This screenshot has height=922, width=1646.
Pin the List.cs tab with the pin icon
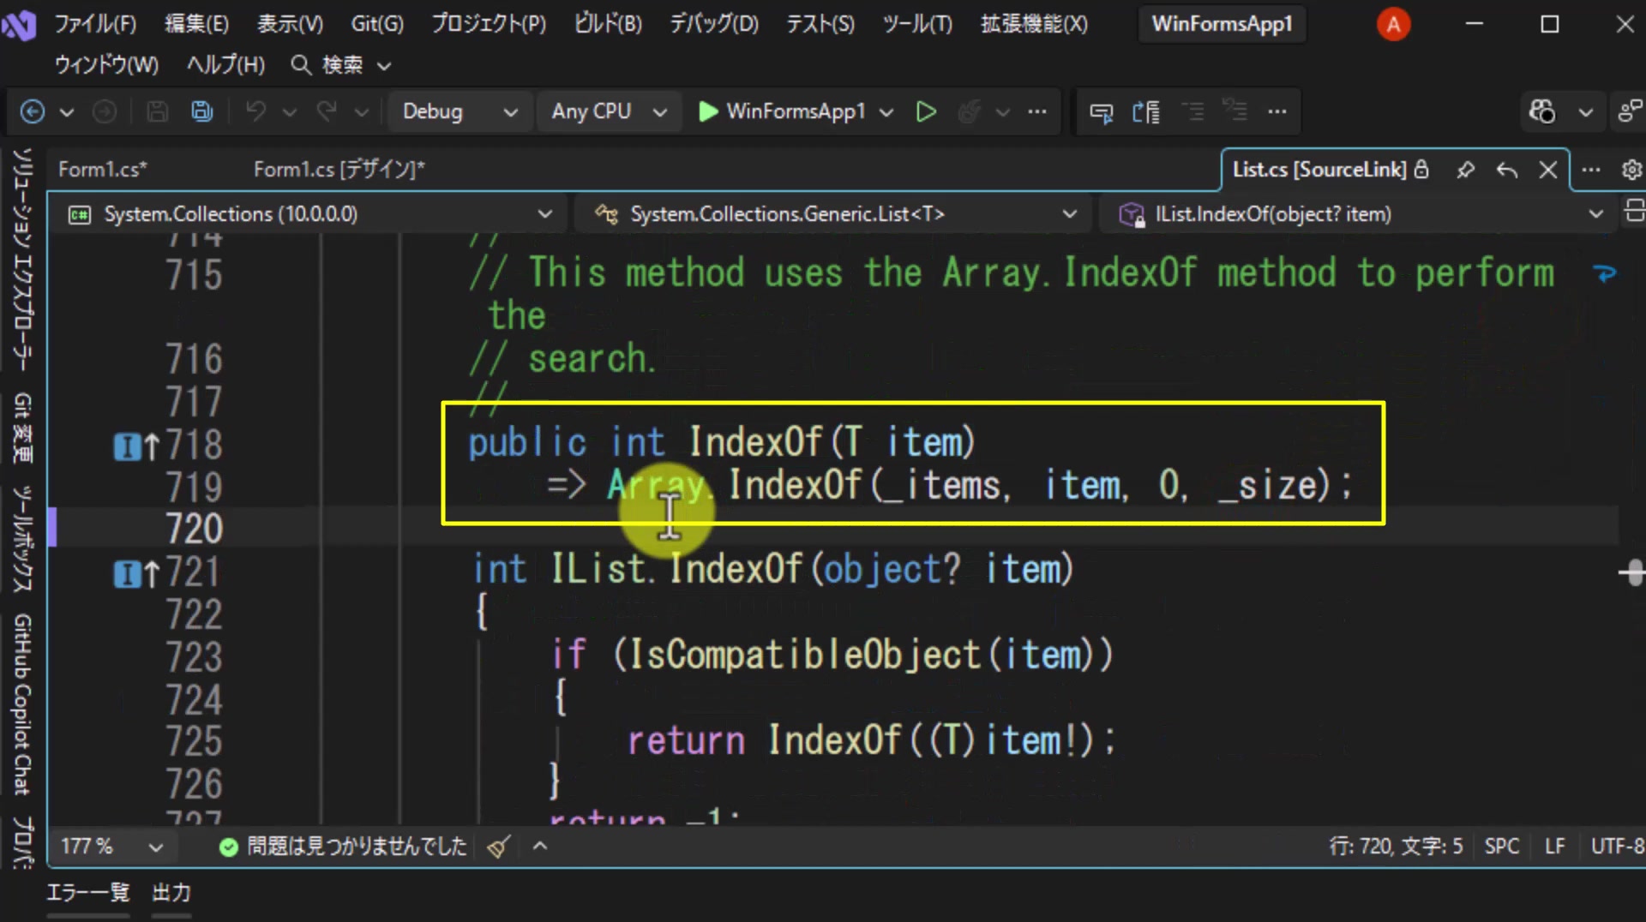point(1465,170)
